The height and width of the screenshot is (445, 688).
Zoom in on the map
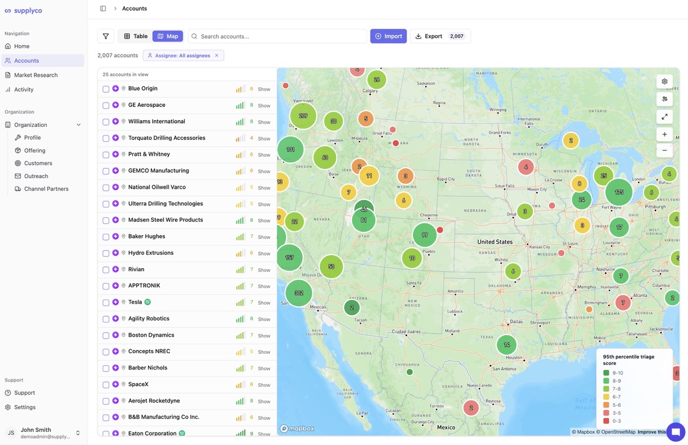pyautogui.click(x=664, y=134)
